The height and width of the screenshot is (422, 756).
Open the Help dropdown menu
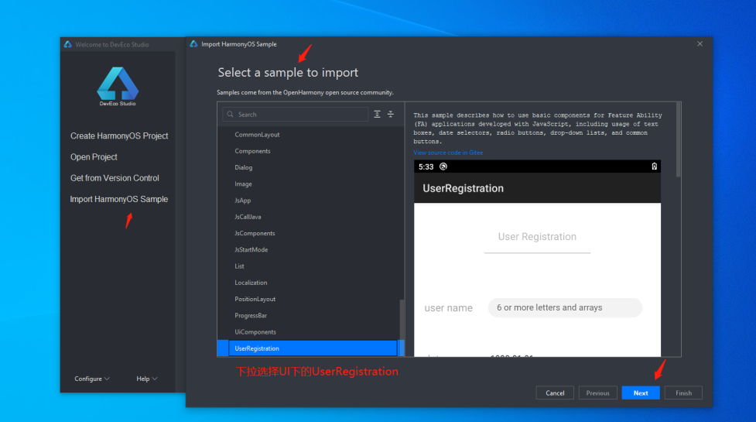click(146, 379)
